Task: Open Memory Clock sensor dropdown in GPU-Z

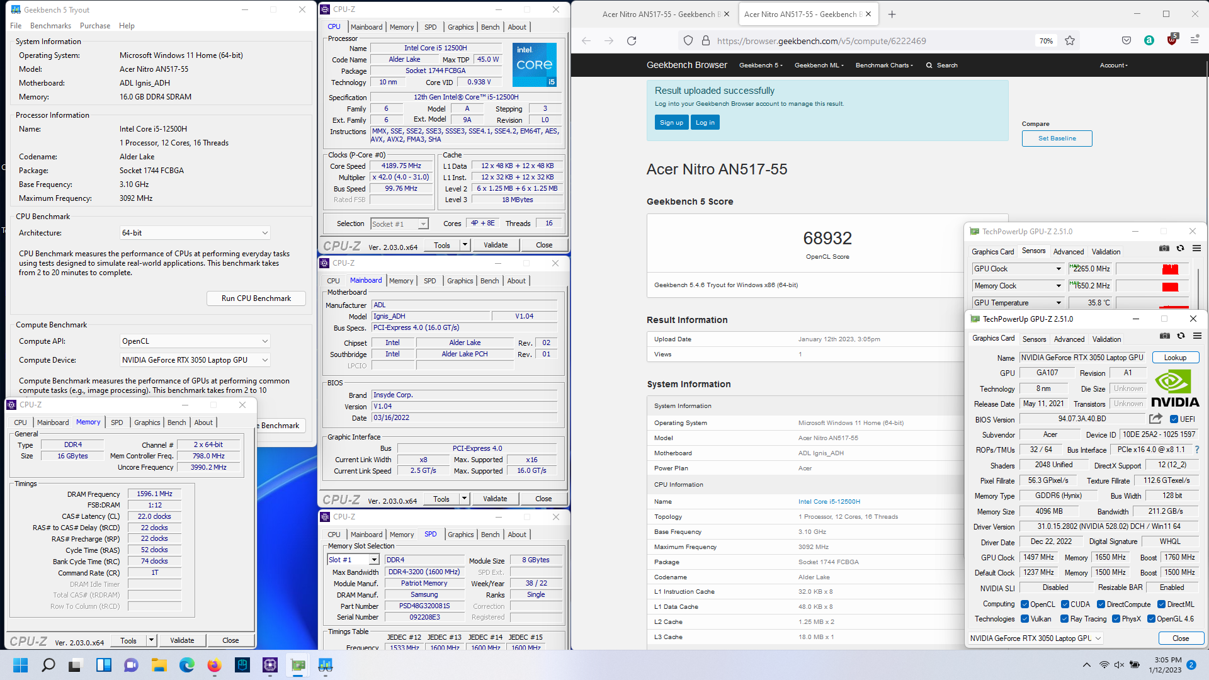Action: coord(1018,286)
